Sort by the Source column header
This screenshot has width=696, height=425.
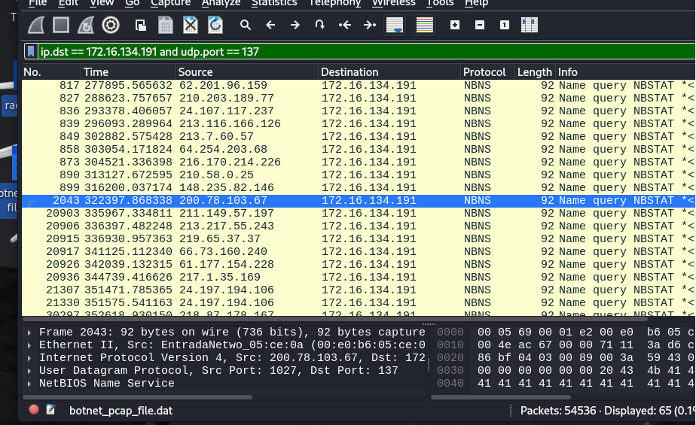(195, 72)
